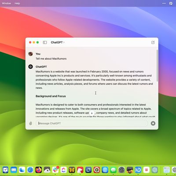Click the ChatGPT menu bar status icon
This screenshot has width=176, height=176.
pos(171,4)
